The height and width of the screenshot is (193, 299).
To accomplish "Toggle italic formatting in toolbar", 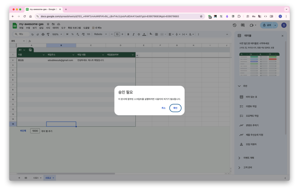I will pos(133,34).
